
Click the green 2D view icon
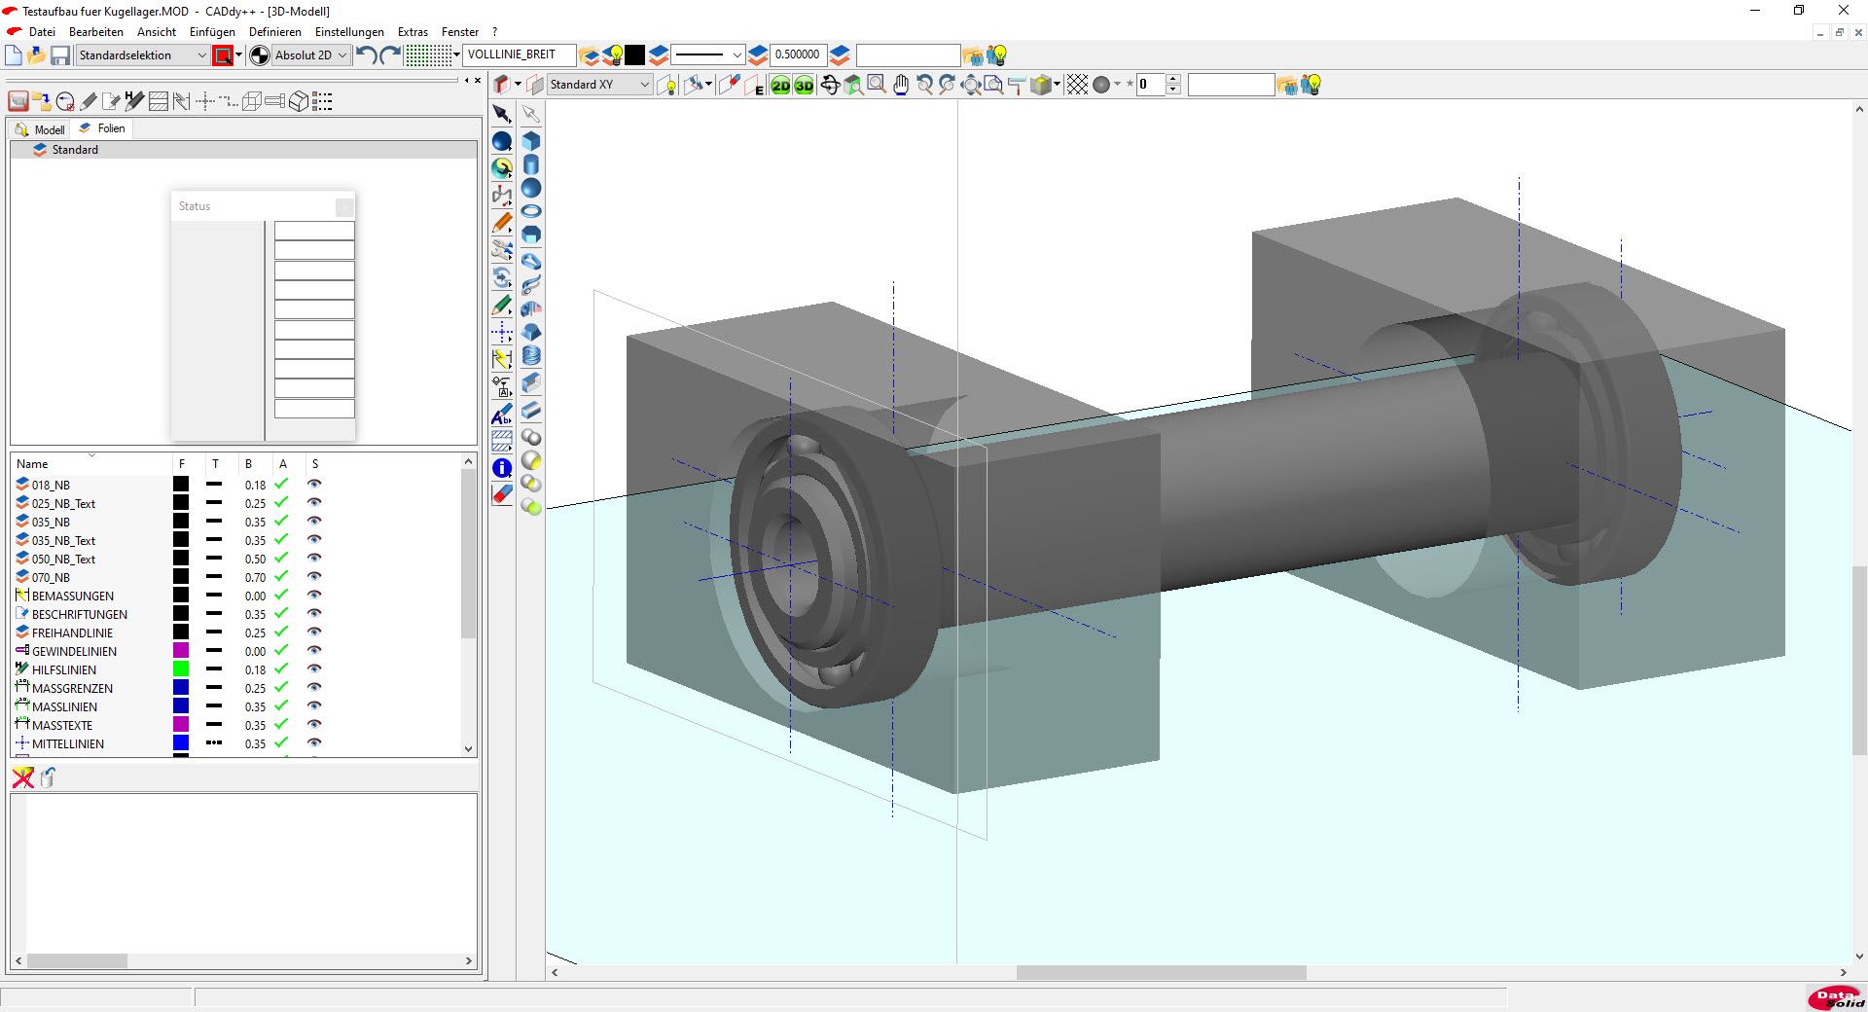(780, 86)
